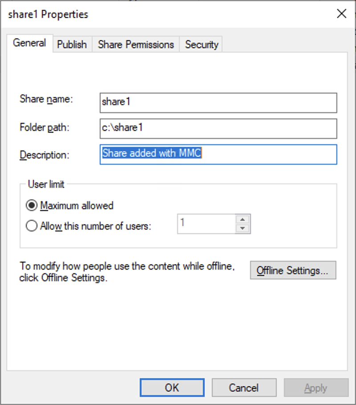Cancel the share1 Properties dialog

[x=244, y=387]
